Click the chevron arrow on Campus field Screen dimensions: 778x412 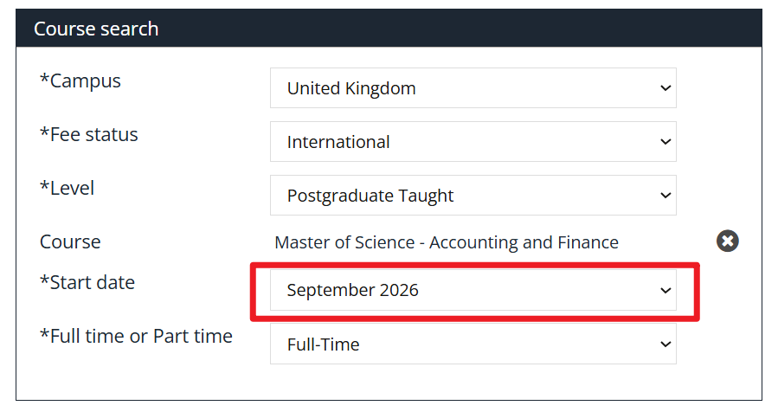click(665, 88)
